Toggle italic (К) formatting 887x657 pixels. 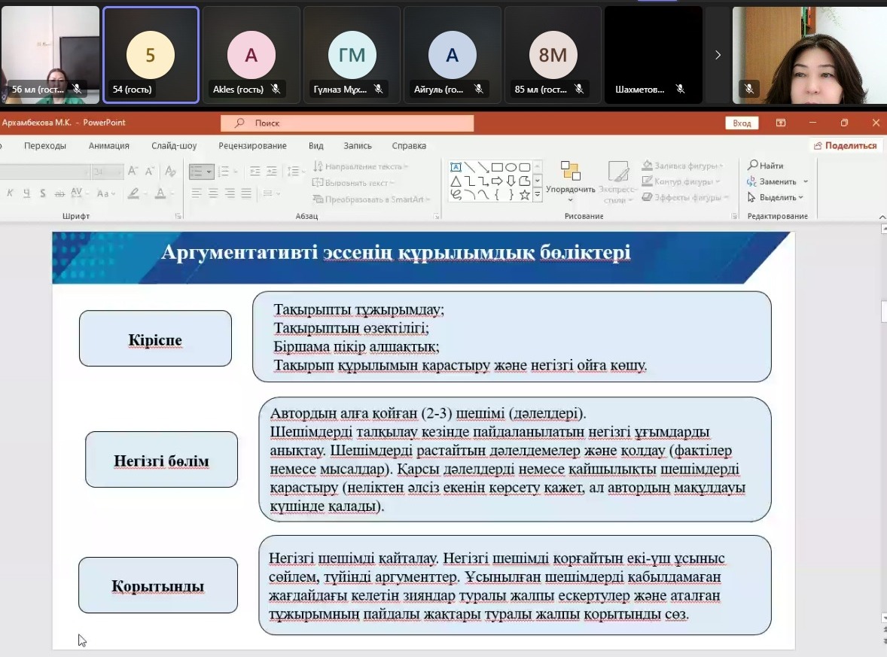(11, 193)
